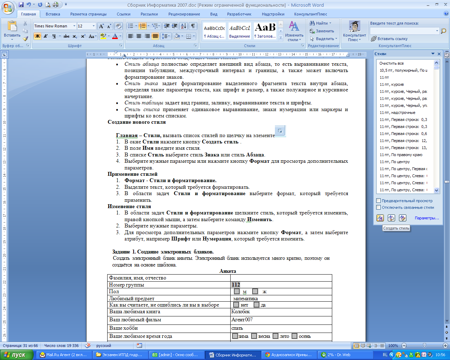The image size is (450, 360).
Task: Open the underline style dropdown arrow
Action: 60,36
